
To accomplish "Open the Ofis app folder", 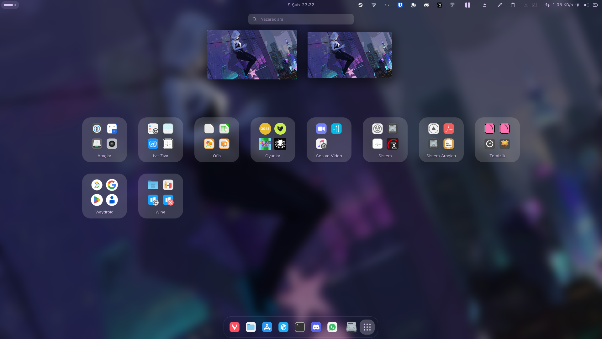I will point(217,140).
